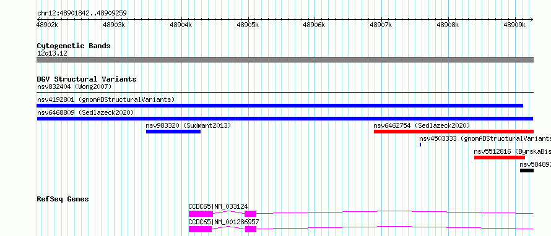Image resolution: width=551 pixels, height=236 pixels.
Task: Click the 12q13.12 cytogenetic band bar
Action: point(285,60)
